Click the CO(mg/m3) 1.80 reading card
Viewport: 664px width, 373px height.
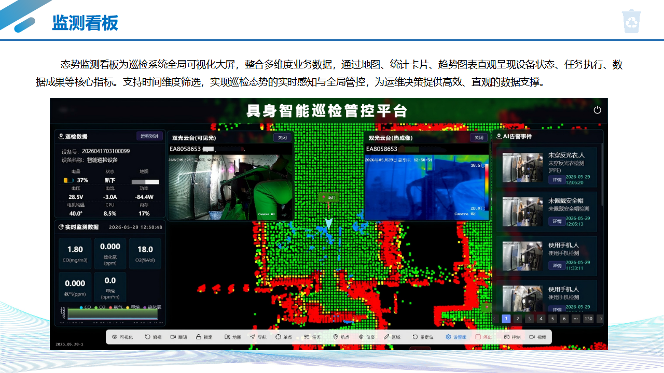point(75,253)
